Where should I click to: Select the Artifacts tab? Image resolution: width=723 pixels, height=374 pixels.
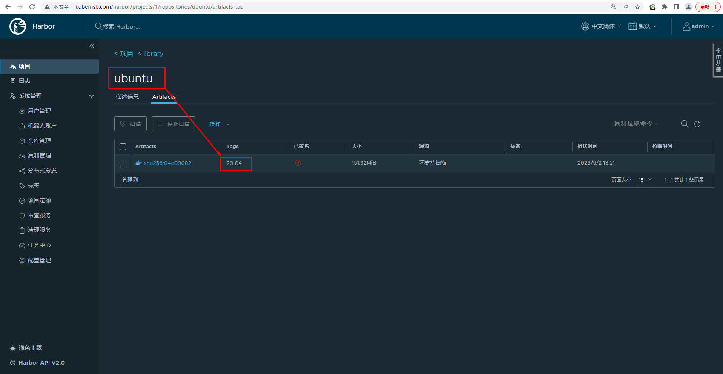[x=164, y=97]
